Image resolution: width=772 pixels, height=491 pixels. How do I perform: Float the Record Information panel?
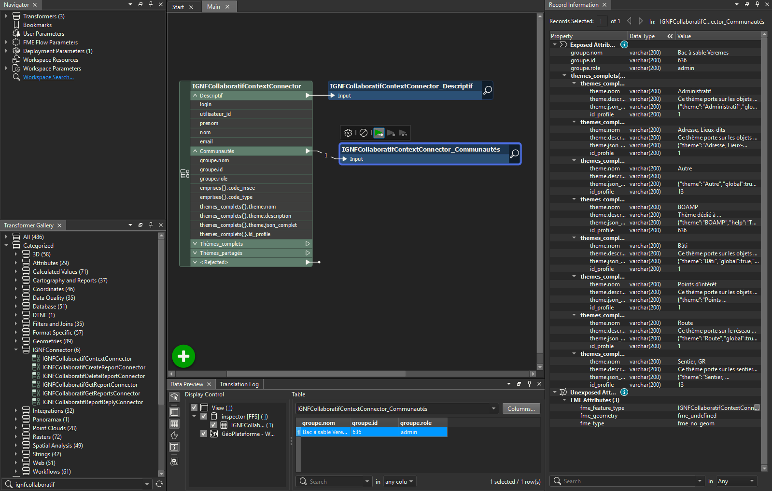point(747,4)
